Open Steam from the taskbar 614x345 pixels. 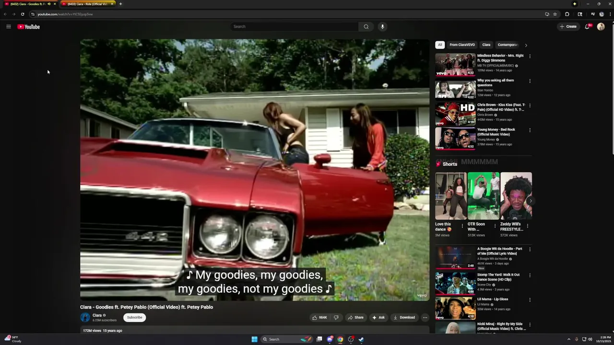pos(361,339)
